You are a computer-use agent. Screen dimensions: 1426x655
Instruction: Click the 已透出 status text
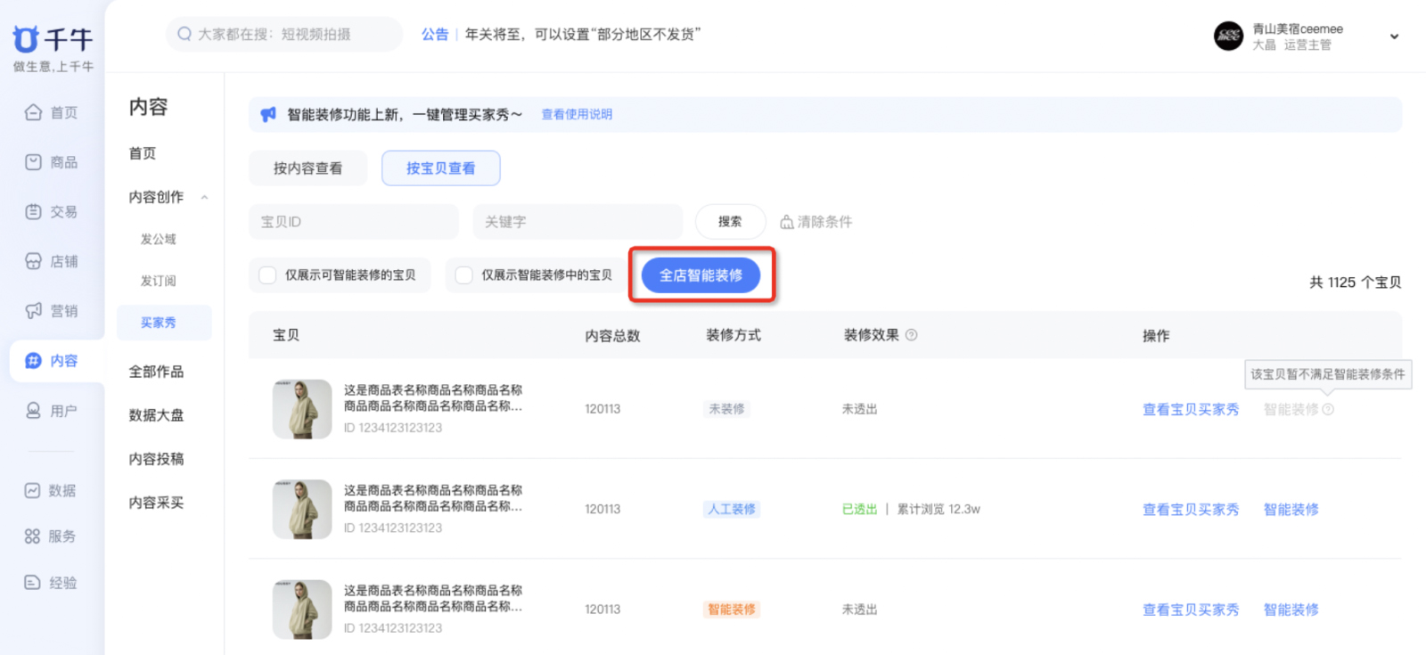pyautogui.click(x=859, y=509)
